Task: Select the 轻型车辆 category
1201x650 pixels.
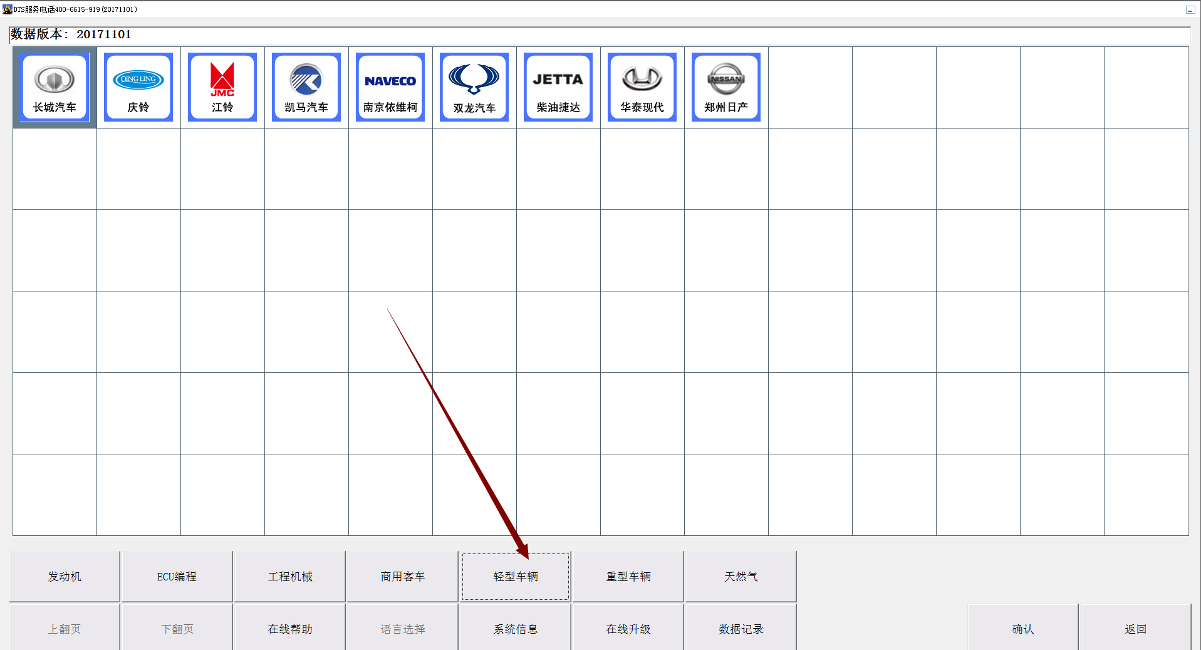Action: pyautogui.click(x=516, y=576)
